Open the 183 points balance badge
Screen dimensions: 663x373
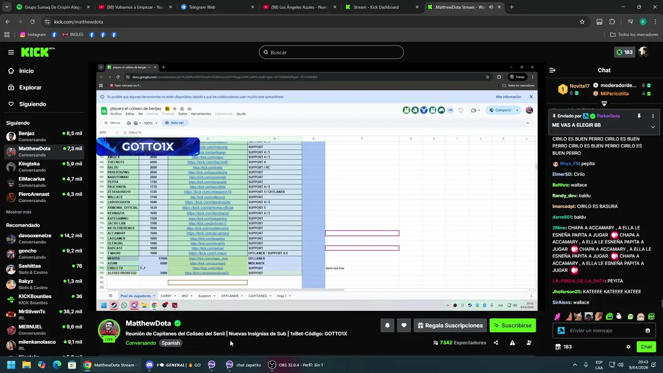coord(624,52)
